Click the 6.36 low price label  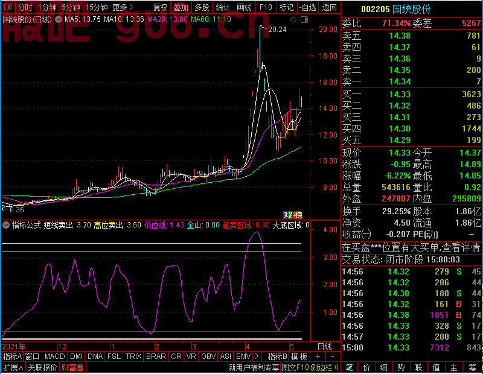pos(17,210)
